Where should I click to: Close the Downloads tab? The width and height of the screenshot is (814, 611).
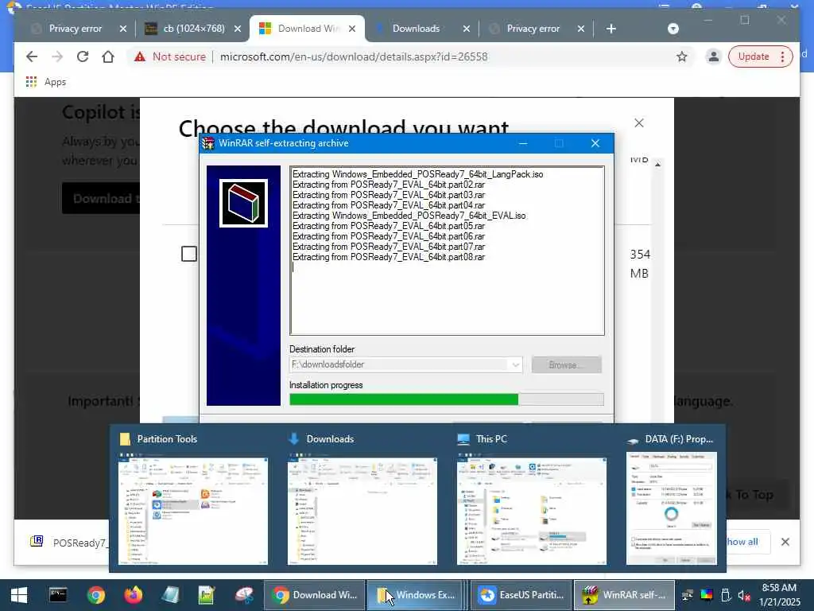pyautogui.click(x=466, y=29)
